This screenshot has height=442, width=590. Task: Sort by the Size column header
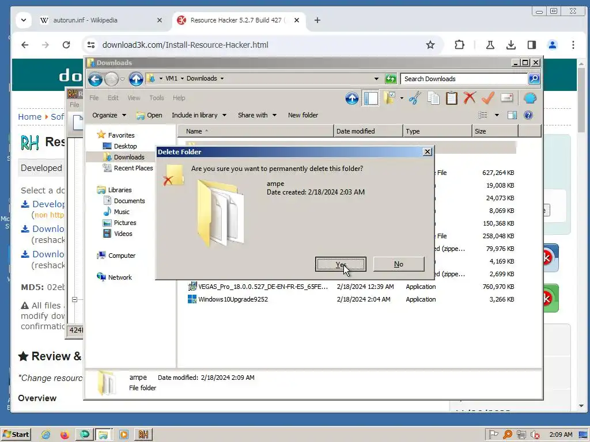point(495,131)
